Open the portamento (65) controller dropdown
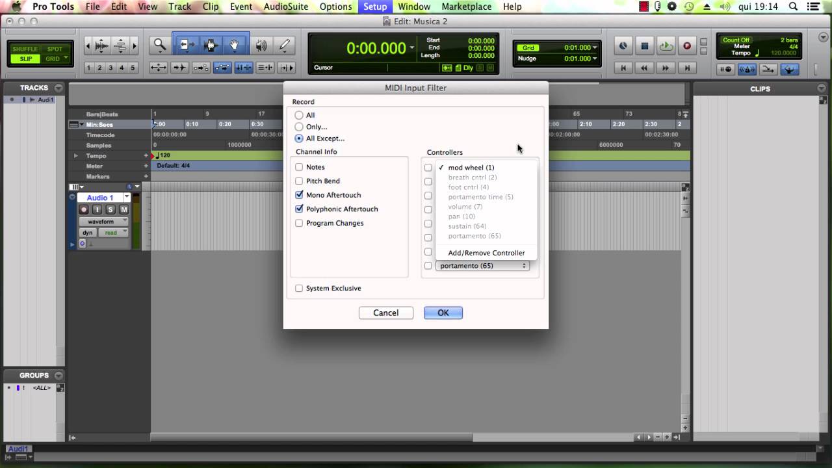 pyautogui.click(x=482, y=266)
